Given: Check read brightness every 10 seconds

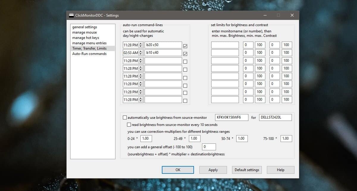Looking at the screenshot, I should pyautogui.click(x=129, y=125).
